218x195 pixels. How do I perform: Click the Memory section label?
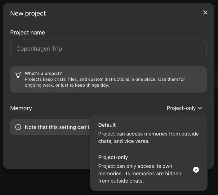(21, 108)
